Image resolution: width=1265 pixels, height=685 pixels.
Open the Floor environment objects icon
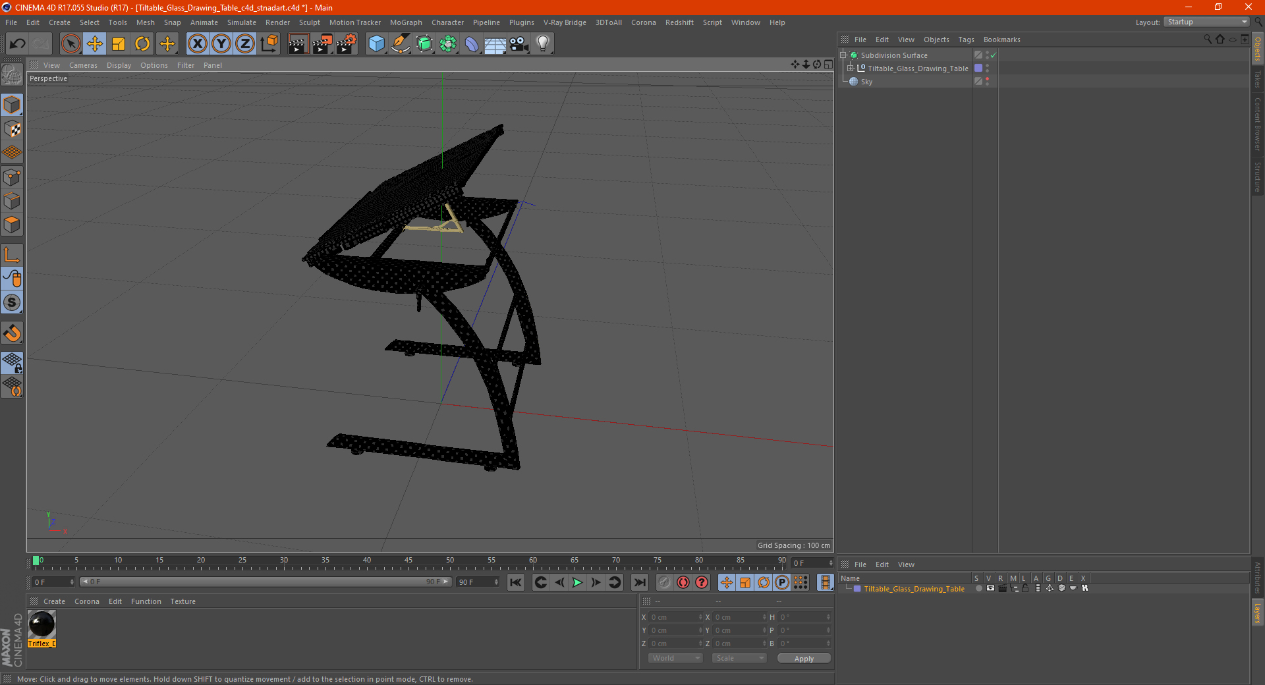[495, 44]
